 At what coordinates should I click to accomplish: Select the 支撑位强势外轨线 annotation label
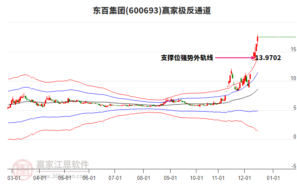[187, 58]
